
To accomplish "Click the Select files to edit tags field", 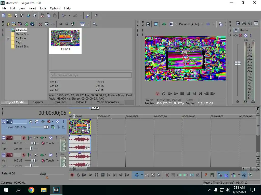I will pos(91,75).
